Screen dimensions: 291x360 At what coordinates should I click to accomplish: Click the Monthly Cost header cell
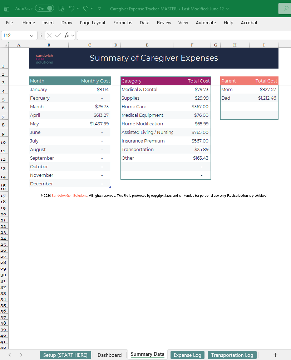click(x=90, y=81)
